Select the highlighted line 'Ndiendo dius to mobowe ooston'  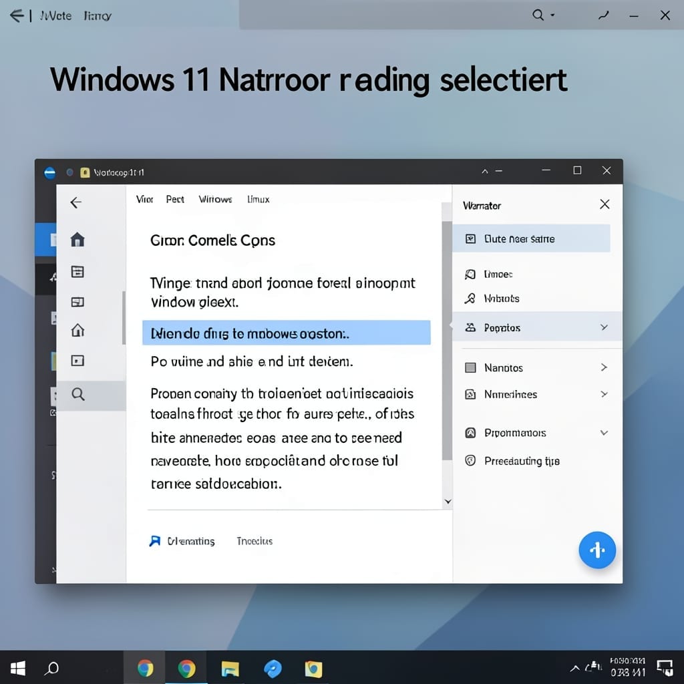[x=286, y=333]
